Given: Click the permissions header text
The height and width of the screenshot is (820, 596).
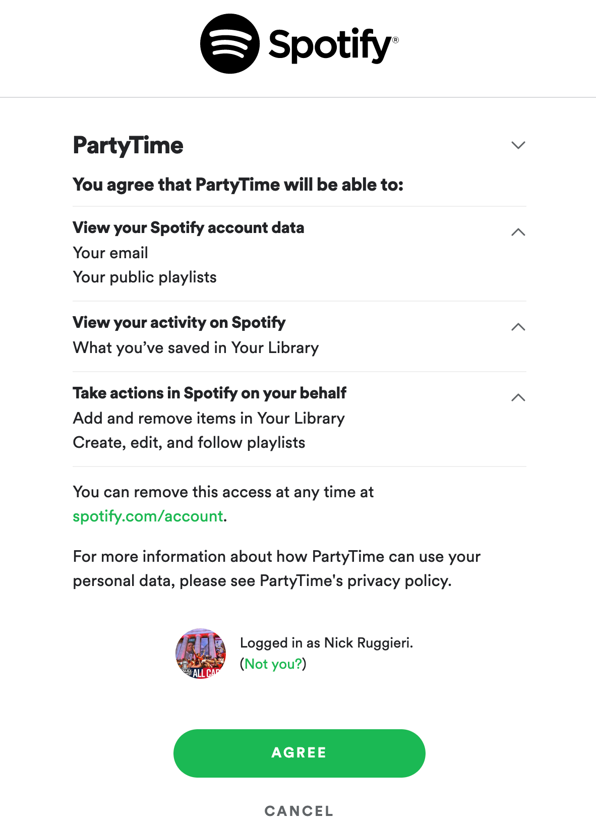Looking at the screenshot, I should (x=239, y=185).
